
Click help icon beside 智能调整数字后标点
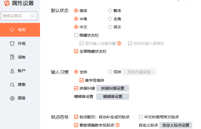[118, 125]
